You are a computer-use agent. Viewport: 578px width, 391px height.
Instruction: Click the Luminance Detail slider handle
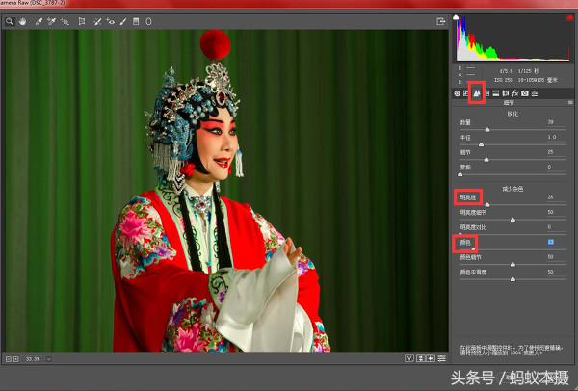512,220
